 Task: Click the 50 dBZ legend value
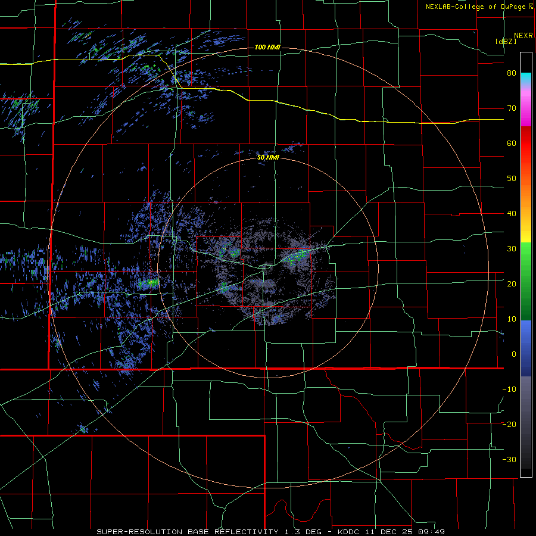[x=512, y=179]
